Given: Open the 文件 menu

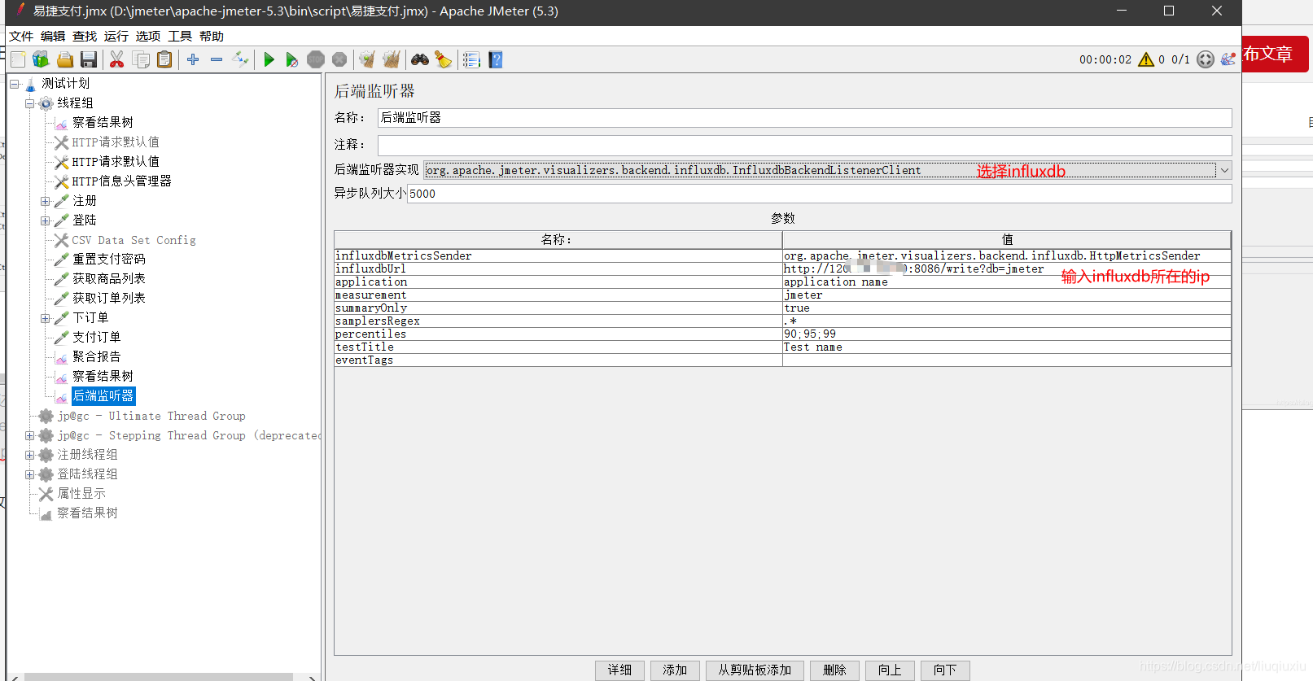Looking at the screenshot, I should [x=21, y=37].
